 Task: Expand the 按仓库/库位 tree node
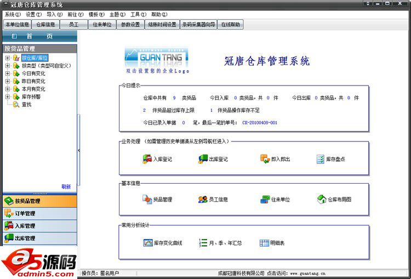(8, 58)
